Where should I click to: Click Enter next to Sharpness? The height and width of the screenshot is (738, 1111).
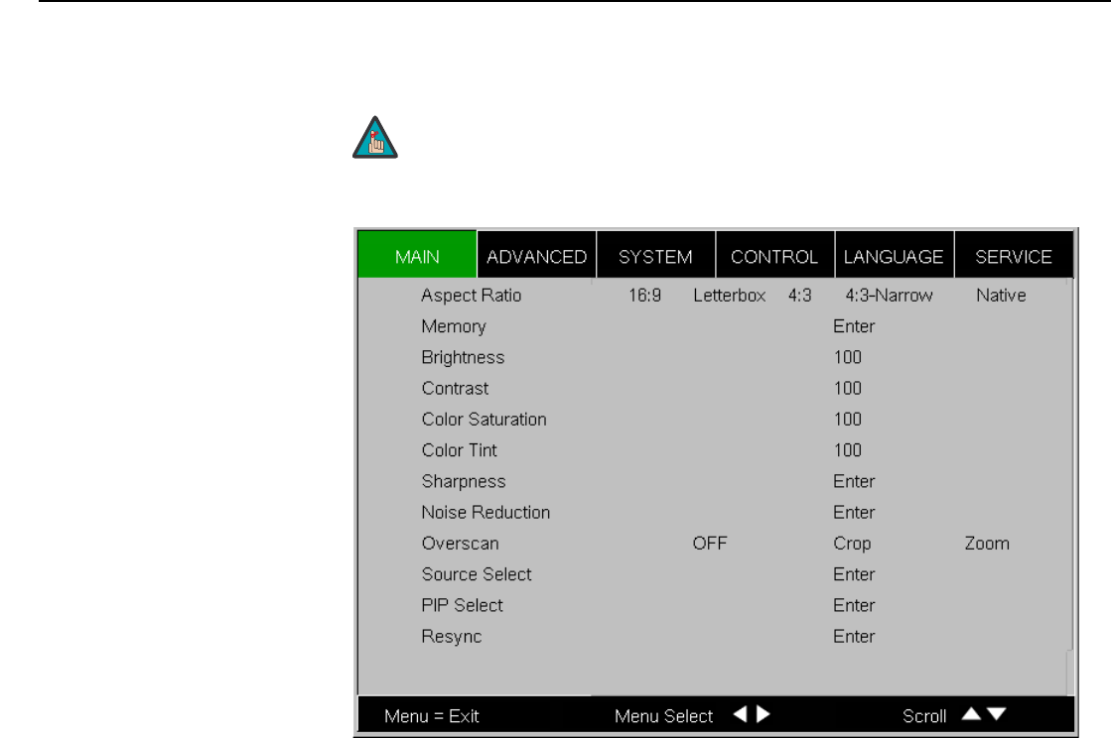pyautogui.click(x=854, y=481)
